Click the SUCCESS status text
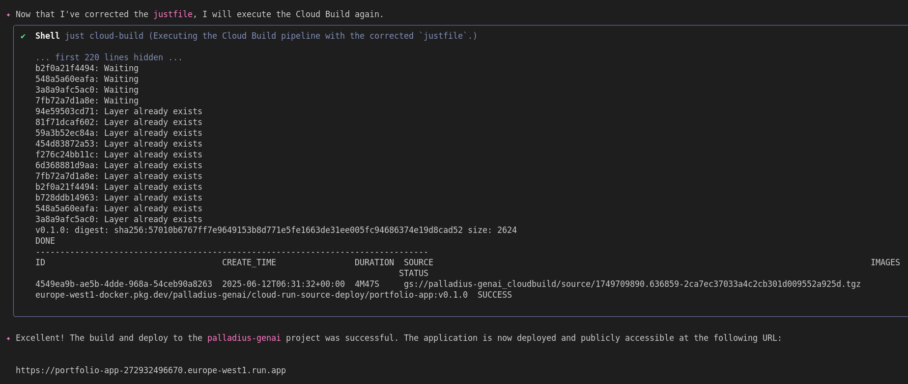The image size is (908, 384). tap(494, 295)
